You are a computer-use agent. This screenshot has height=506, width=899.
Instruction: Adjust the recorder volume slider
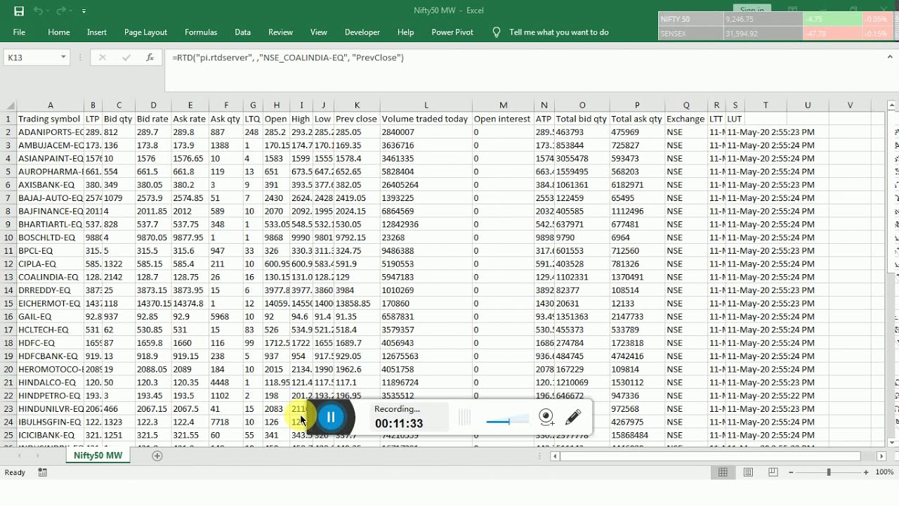click(507, 422)
